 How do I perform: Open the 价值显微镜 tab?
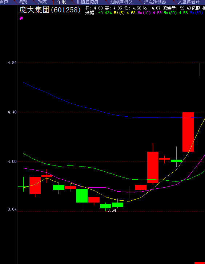[x=88, y=2]
